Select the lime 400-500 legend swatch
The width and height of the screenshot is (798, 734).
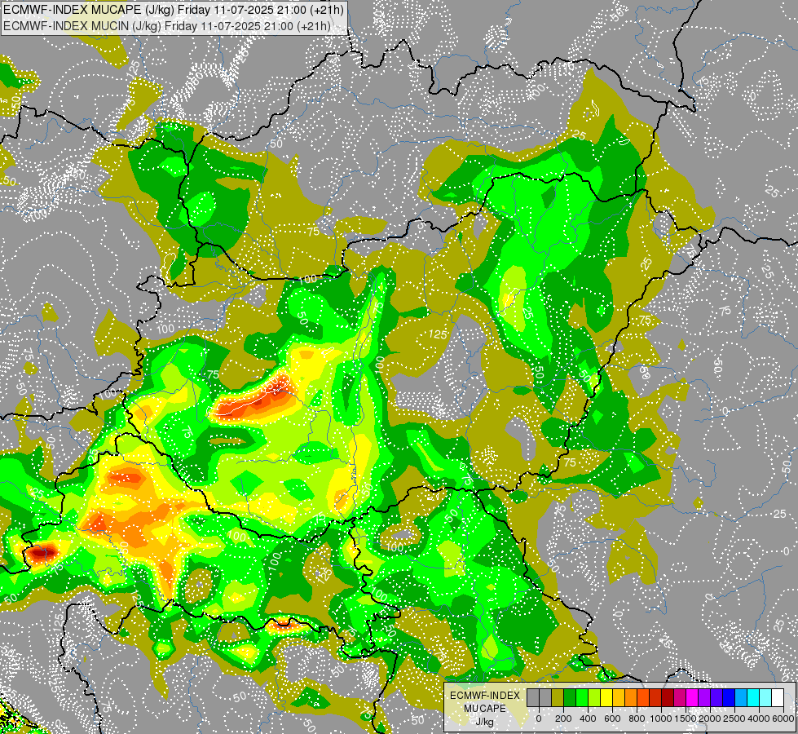[x=594, y=697]
